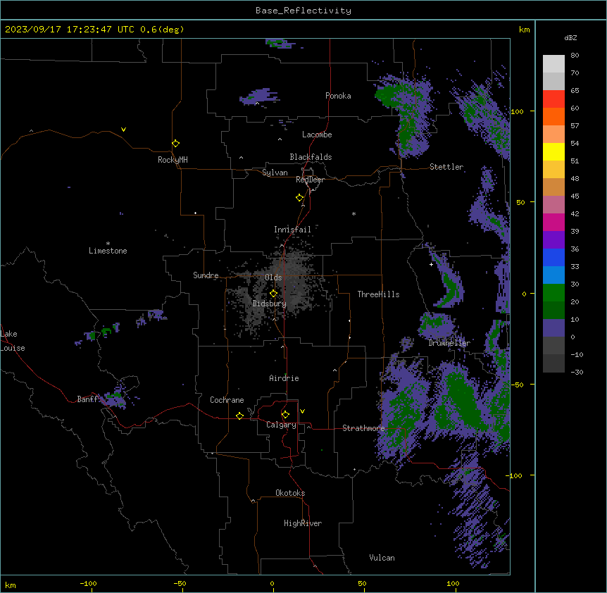
Task: Pick the violet 39-36 dBZ legend swatch
Action: click(553, 240)
